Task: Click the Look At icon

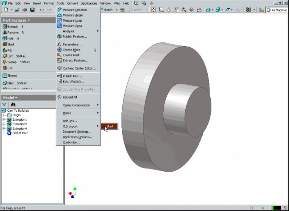Action: [x=199, y=10]
